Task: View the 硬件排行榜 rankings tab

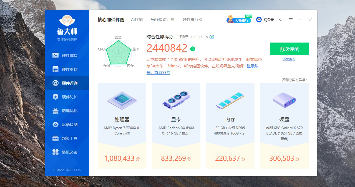Action: (x=193, y=20)
